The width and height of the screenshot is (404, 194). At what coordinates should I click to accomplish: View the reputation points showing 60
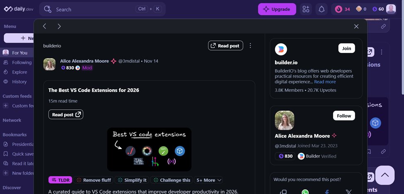[378, 9]
